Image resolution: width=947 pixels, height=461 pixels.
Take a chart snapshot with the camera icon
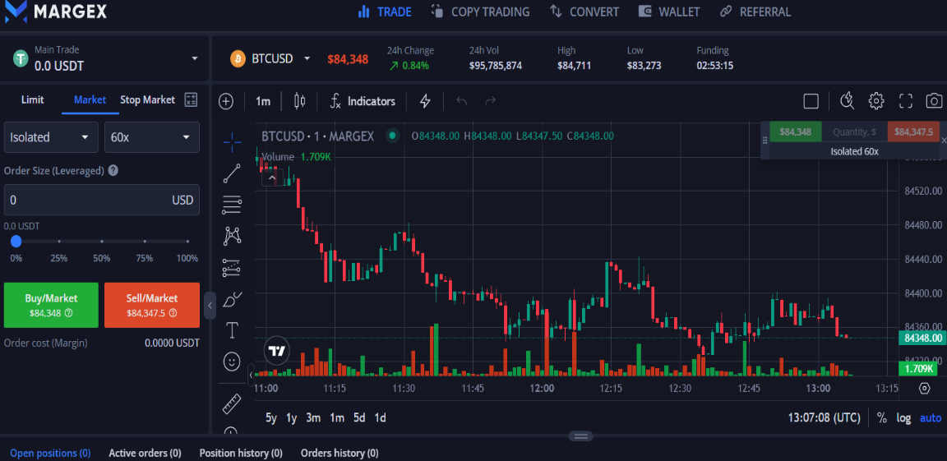pyautogui.click(x=935, y=101)
